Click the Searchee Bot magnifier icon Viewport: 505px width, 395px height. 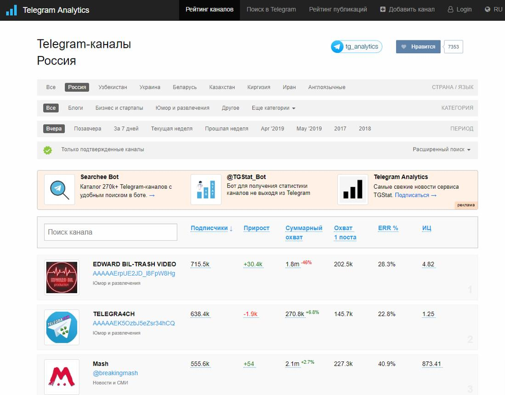(x=60, y=190)
